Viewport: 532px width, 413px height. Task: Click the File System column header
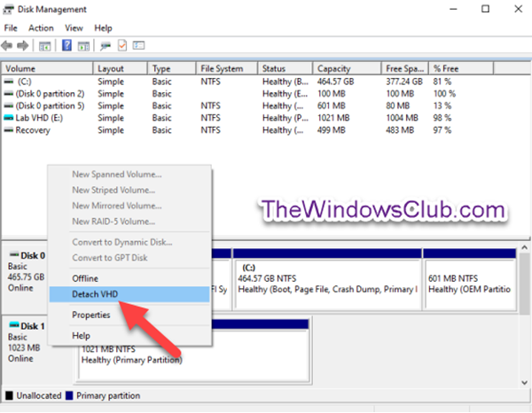pos(222,68)
